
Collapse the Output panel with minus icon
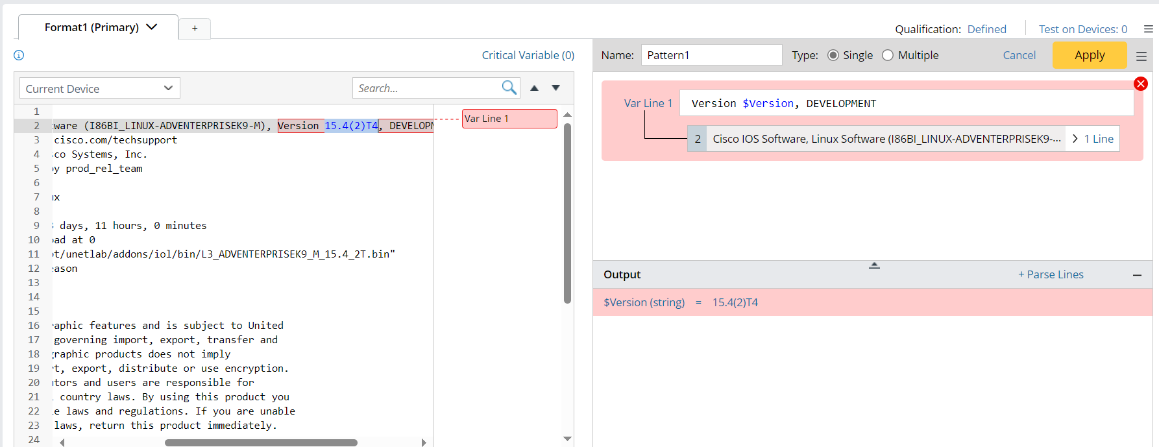point(1137,275)
